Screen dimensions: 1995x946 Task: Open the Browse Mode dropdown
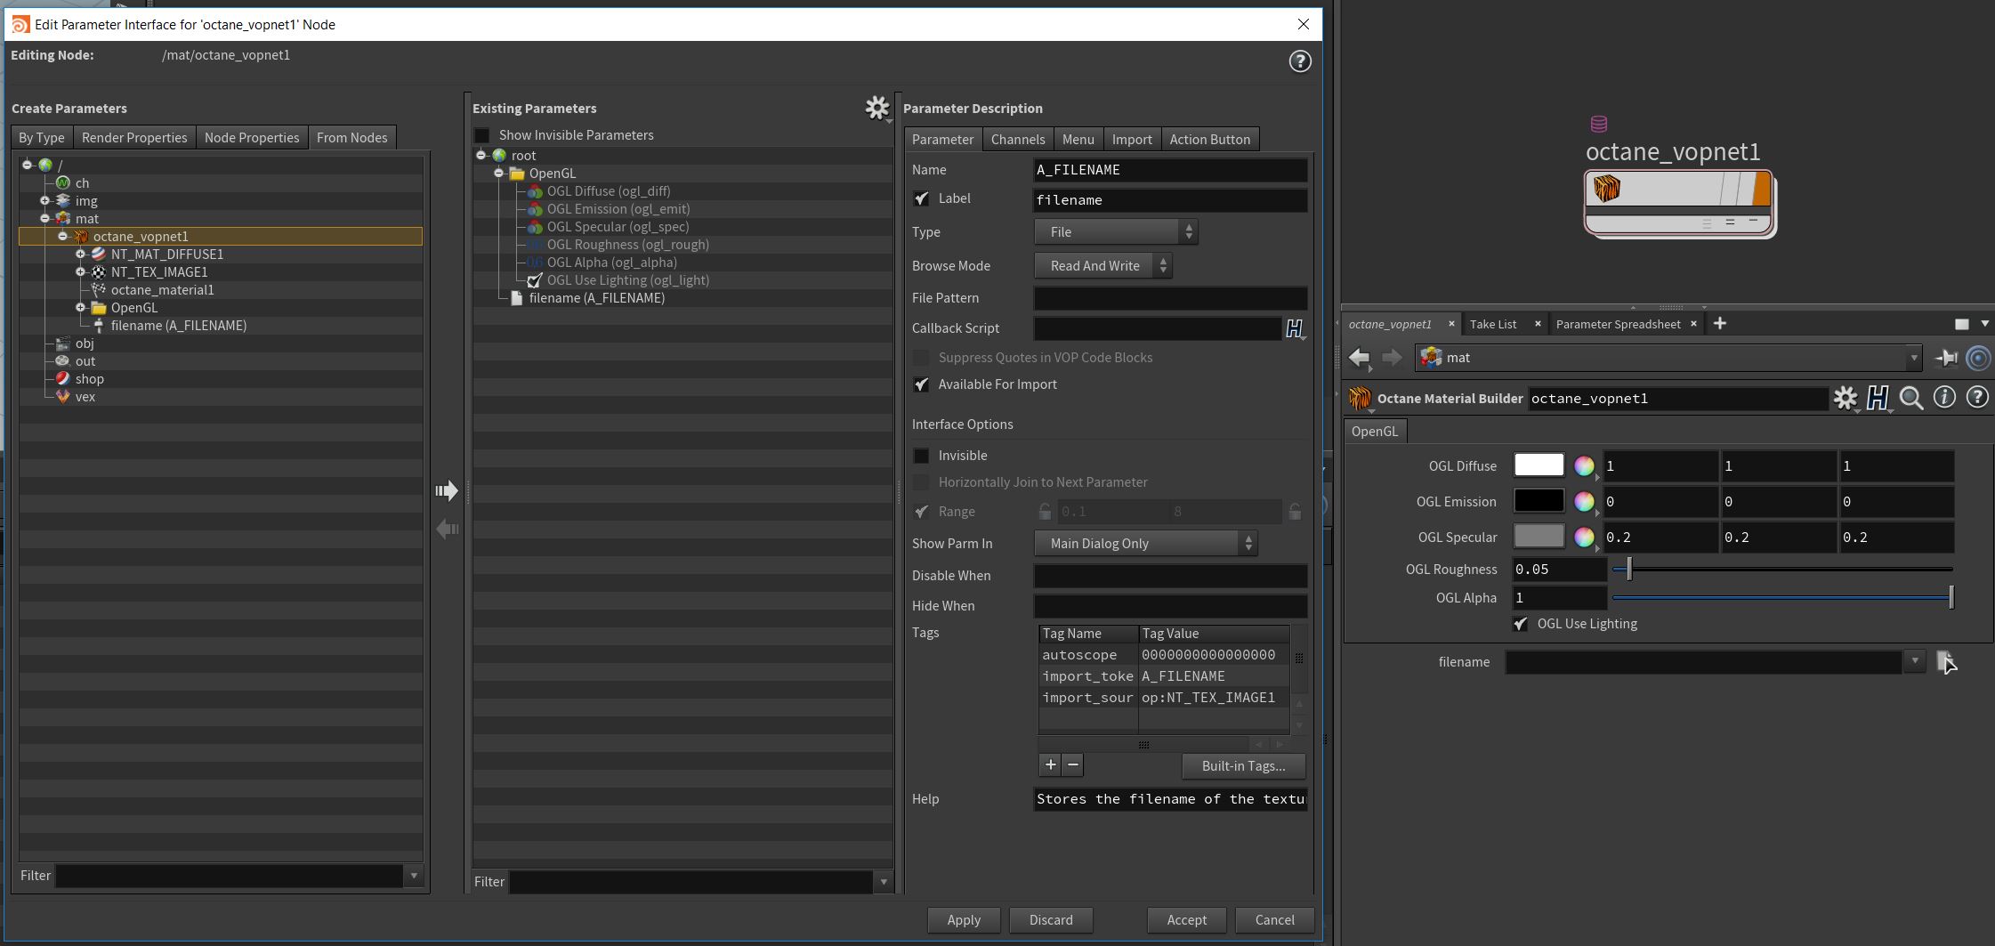[1102, 266]
